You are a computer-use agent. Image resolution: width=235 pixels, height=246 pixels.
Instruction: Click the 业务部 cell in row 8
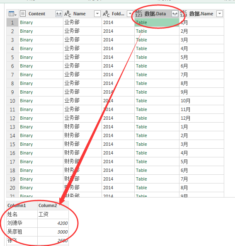point(82,83)
